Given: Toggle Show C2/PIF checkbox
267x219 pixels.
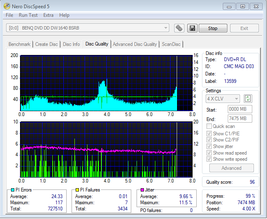Looking at the screenshot, I should [x=209, y=139].
